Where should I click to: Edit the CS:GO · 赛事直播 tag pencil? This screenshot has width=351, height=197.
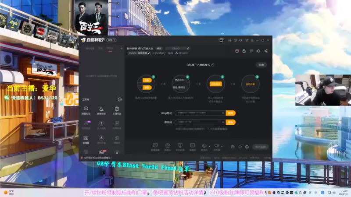(x=149, y=53)
